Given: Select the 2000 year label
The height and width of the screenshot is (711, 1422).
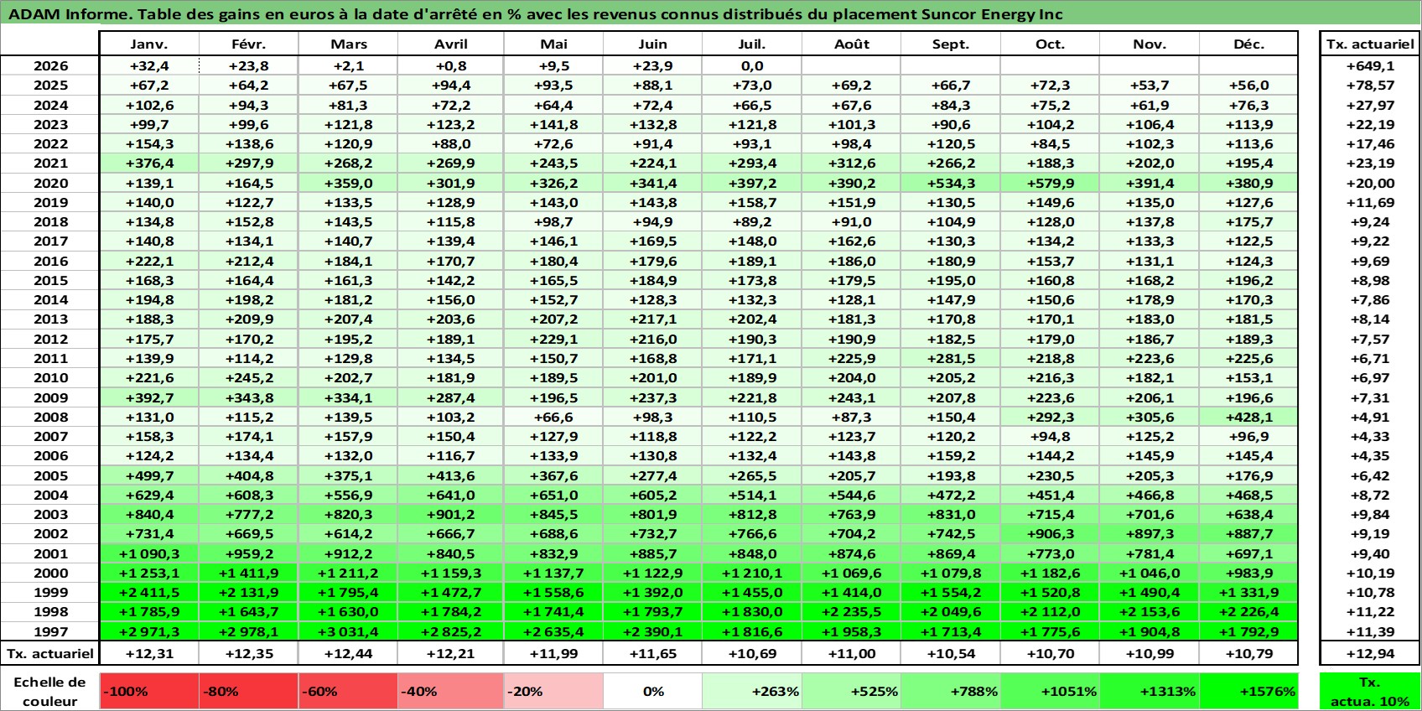Looking at the screenshot, I should tap(50, 573).
